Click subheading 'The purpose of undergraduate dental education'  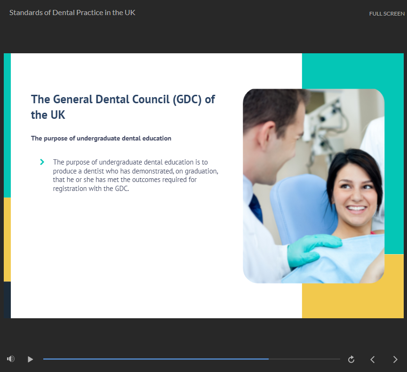[101, 139]
